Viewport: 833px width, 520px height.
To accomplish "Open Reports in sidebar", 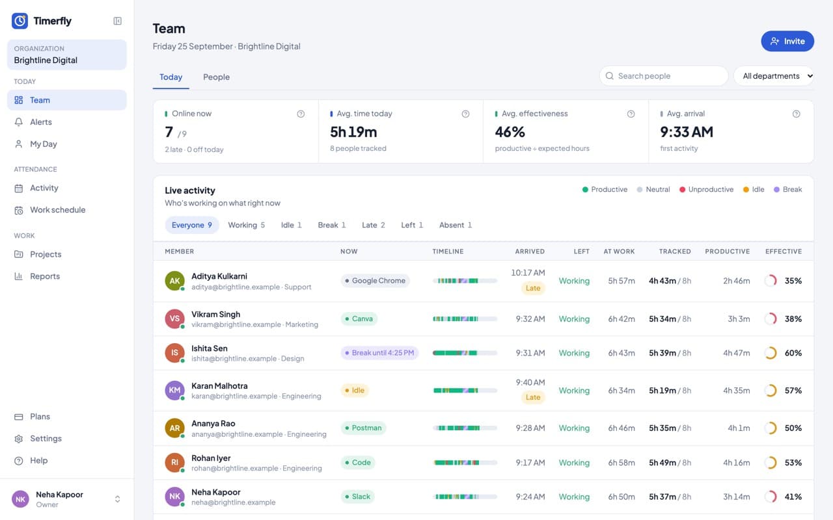I will coord(67,276).
